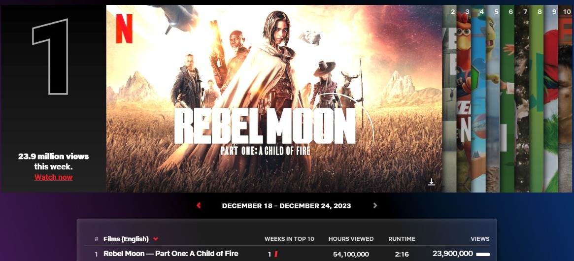Select the rank 8 poster strip
The image size is (574, 261).
click(536, 98)
